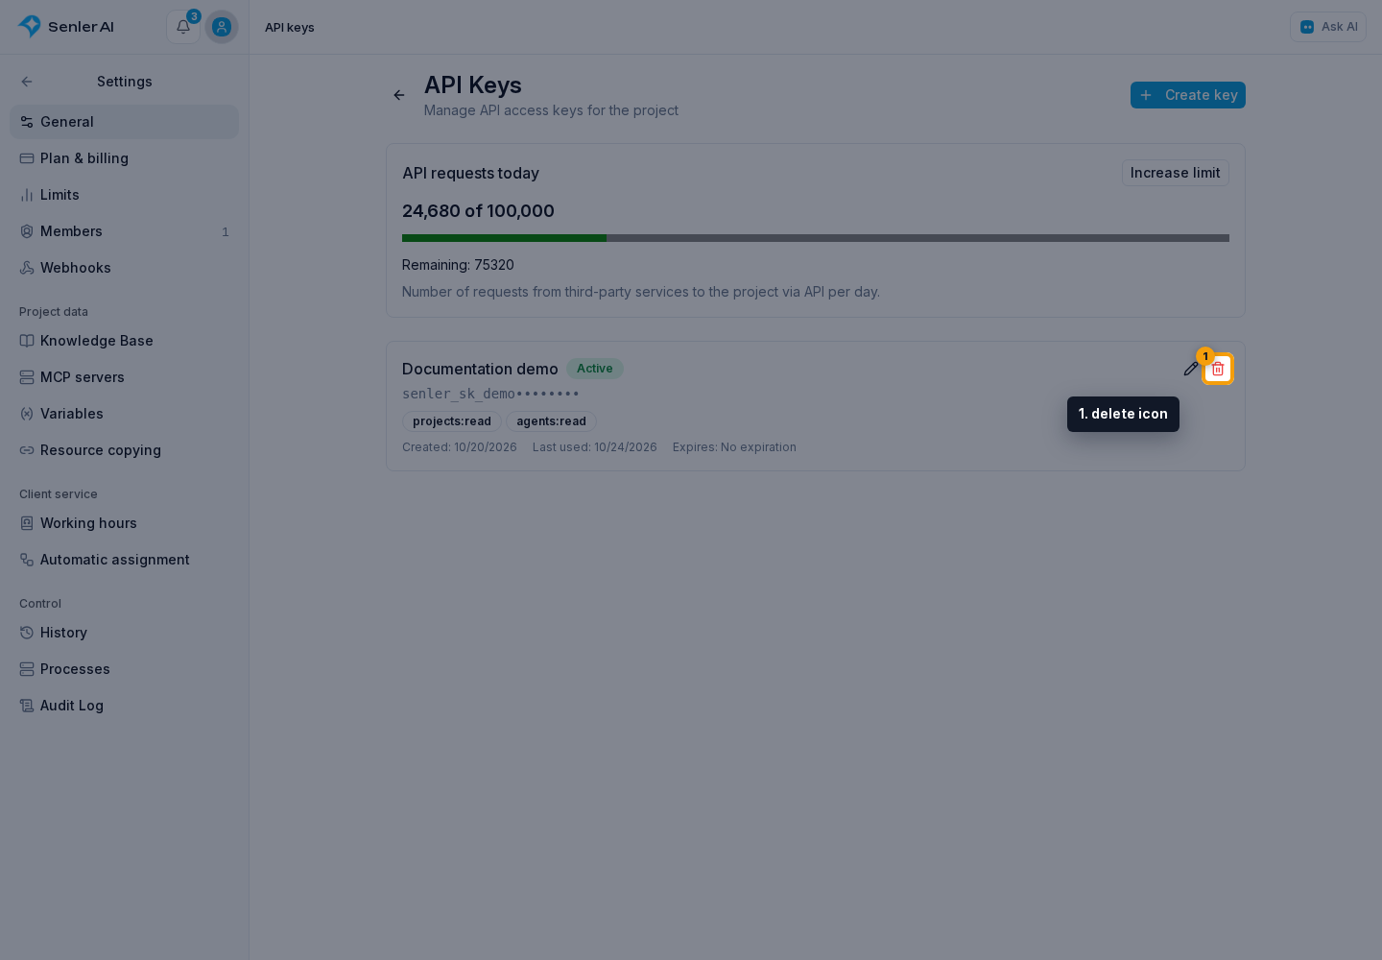
Task: Click the Members shield icon
Action: point(27,231)
